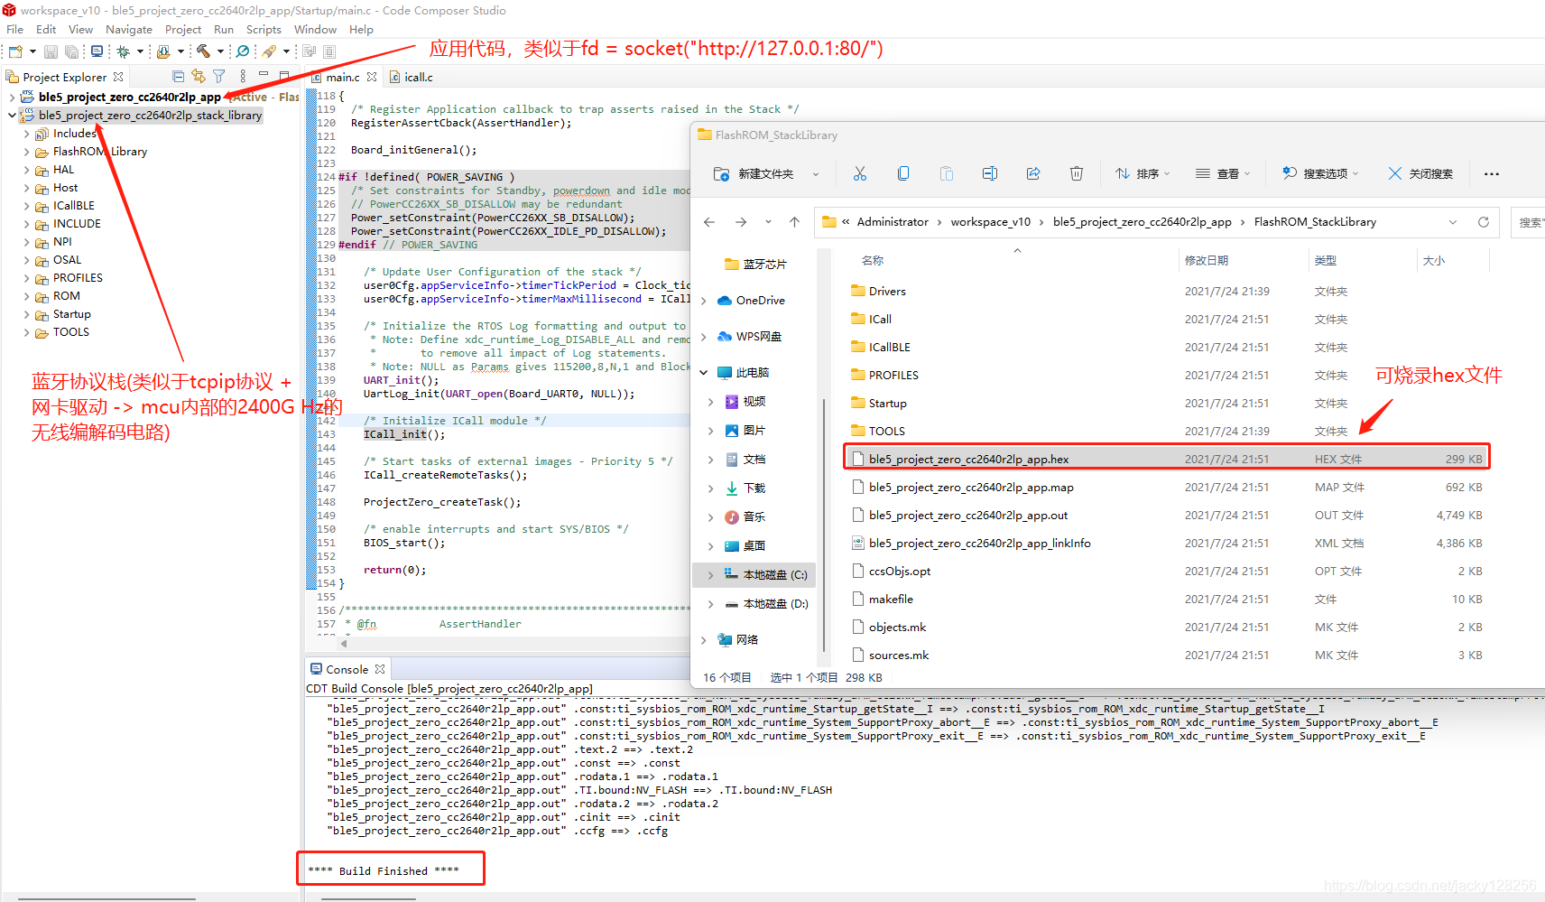Click the refresh icon beside address bar

(1483, 222)
